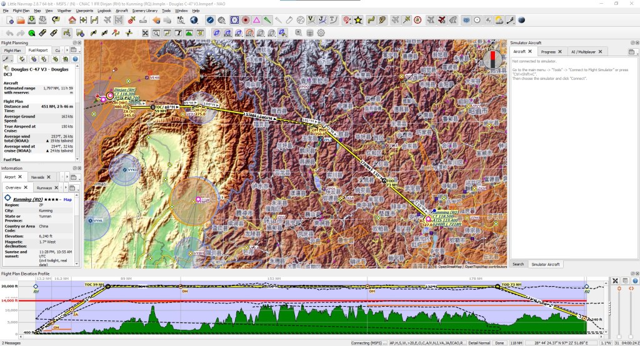Open flight plan using the orange folder icon
Image resolution: width=640 pixels, height=346 pixels.
point(21,20)
